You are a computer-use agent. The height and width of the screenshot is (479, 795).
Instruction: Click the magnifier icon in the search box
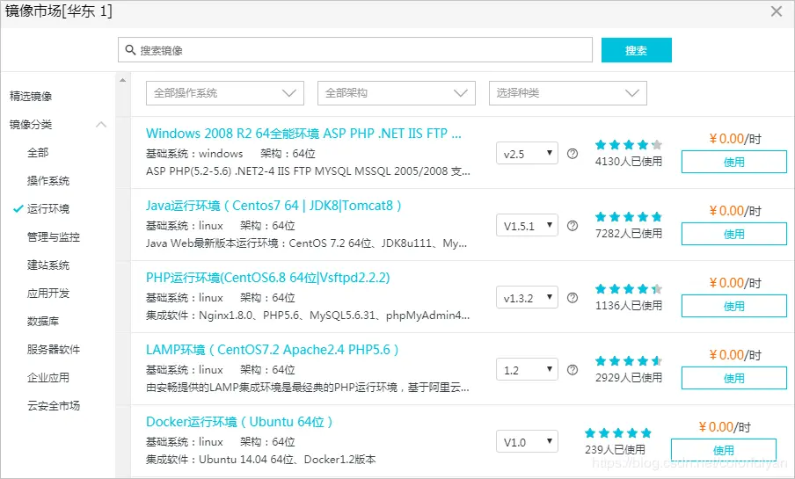[x=130, y=50]
